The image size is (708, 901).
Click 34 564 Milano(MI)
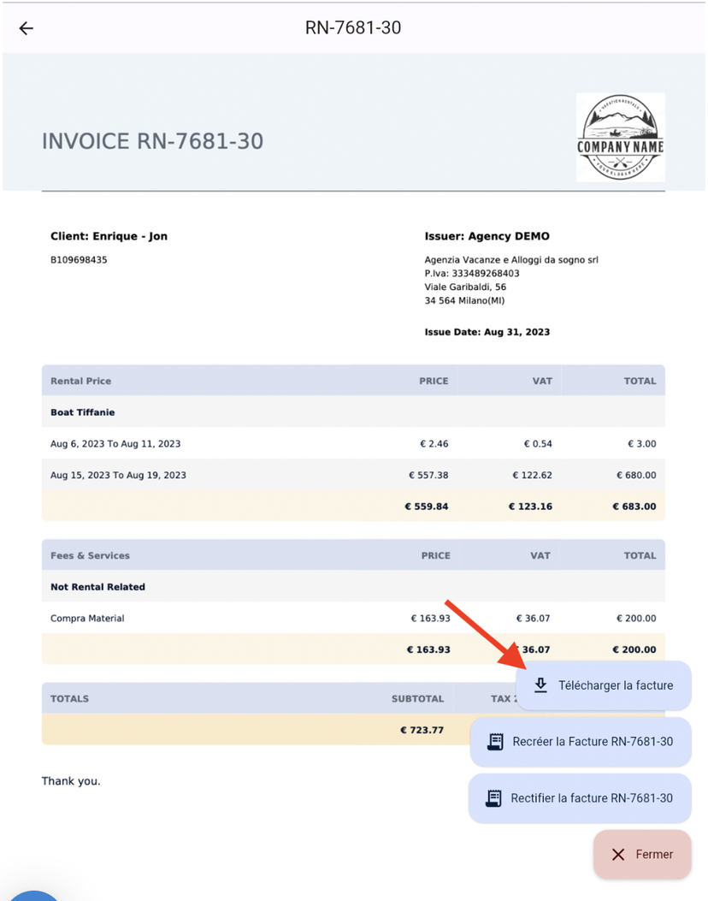tap(464, 300)
